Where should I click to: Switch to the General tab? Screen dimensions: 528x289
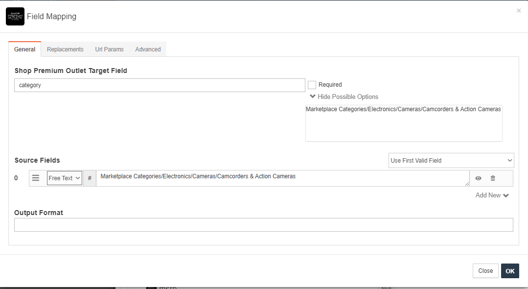(x=24, y=49)
